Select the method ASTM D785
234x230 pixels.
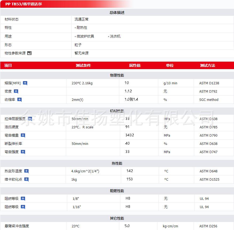click(x=208, y=127)
